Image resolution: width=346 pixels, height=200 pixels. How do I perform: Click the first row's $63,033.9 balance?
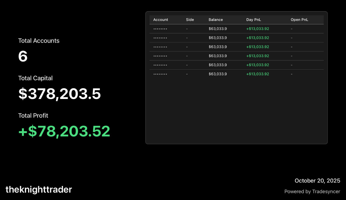(218, 29)
